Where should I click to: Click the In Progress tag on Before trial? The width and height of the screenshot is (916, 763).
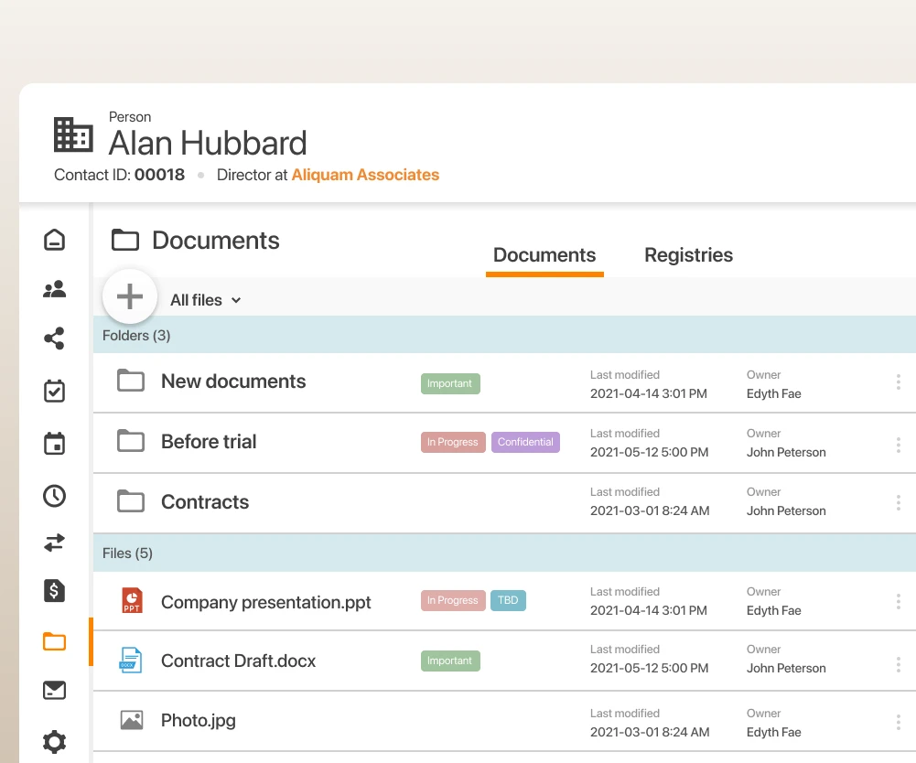(x=453, y=442)
